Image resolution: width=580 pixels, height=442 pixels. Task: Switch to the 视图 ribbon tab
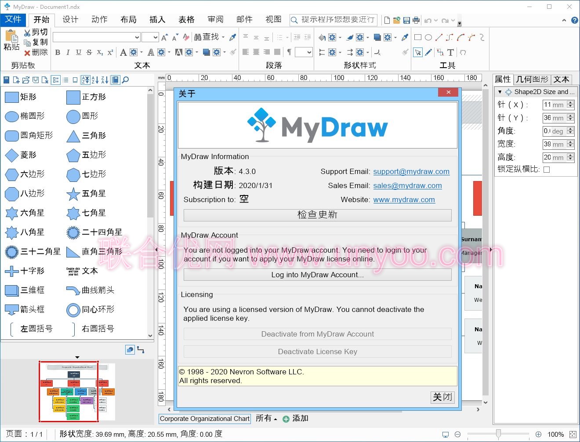pyautogui.click(x=273, y=19)
